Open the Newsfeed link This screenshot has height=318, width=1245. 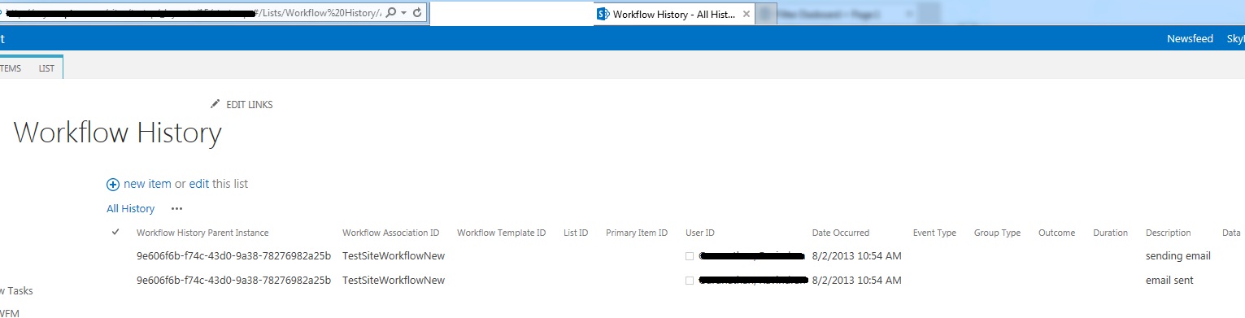pyautogui.click(x=1190, y=39)
